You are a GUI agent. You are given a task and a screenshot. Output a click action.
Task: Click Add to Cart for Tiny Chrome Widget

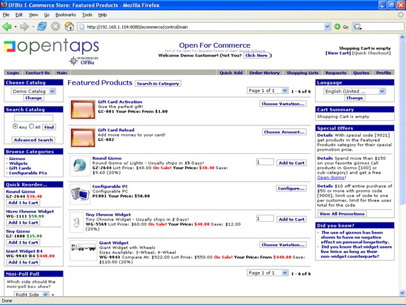click(x=291, y=219)
